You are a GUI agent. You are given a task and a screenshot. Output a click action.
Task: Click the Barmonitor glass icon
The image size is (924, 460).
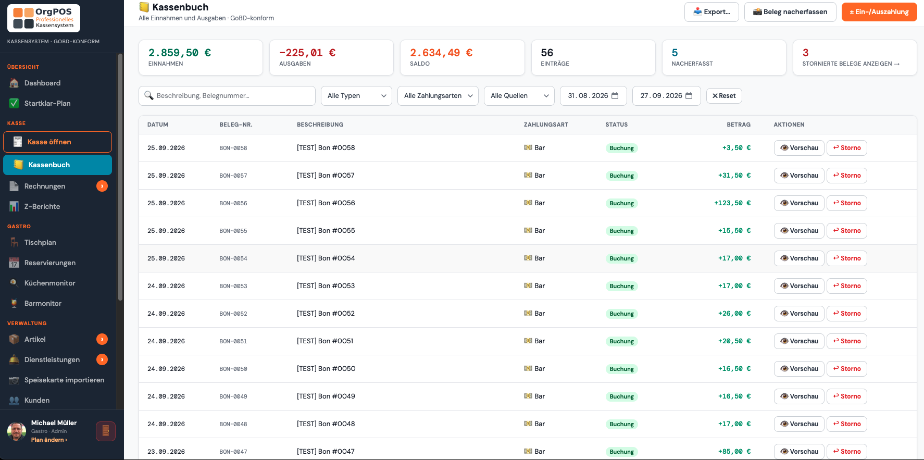pyautogui.click(x=14, y=303)
